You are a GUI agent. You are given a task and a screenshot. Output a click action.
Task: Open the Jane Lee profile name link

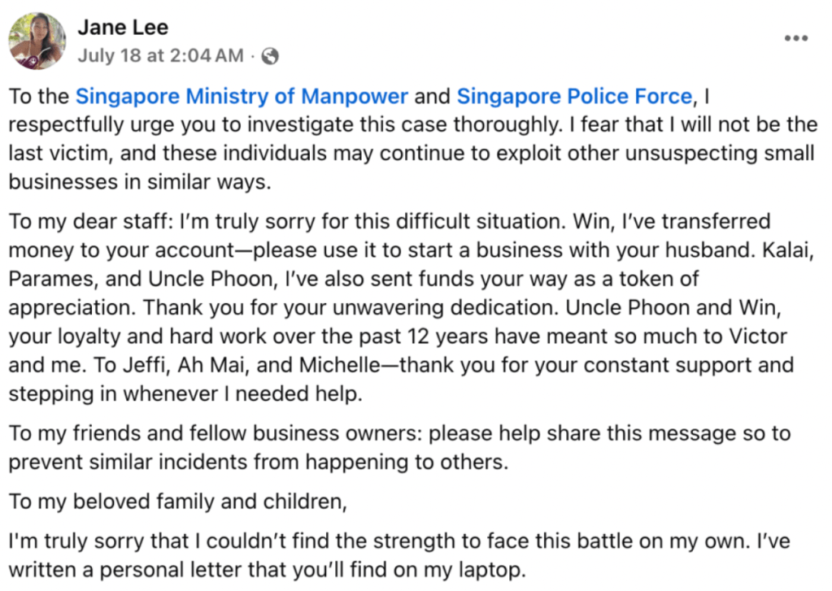pos(123,28)
